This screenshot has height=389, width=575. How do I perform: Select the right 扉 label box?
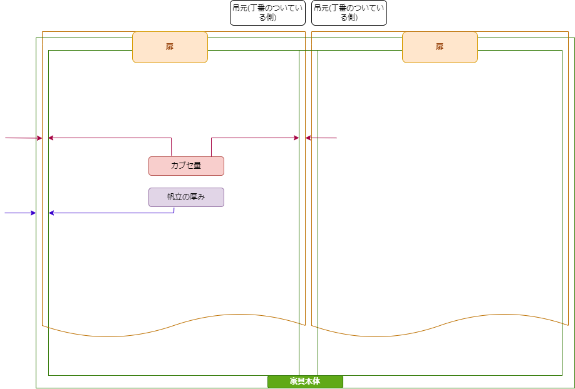[x=440, y=48]
